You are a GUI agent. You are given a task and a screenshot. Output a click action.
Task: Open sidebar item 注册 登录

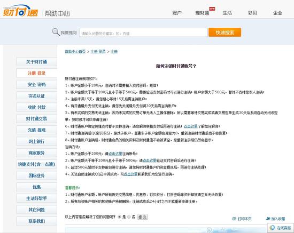point(36,73)
